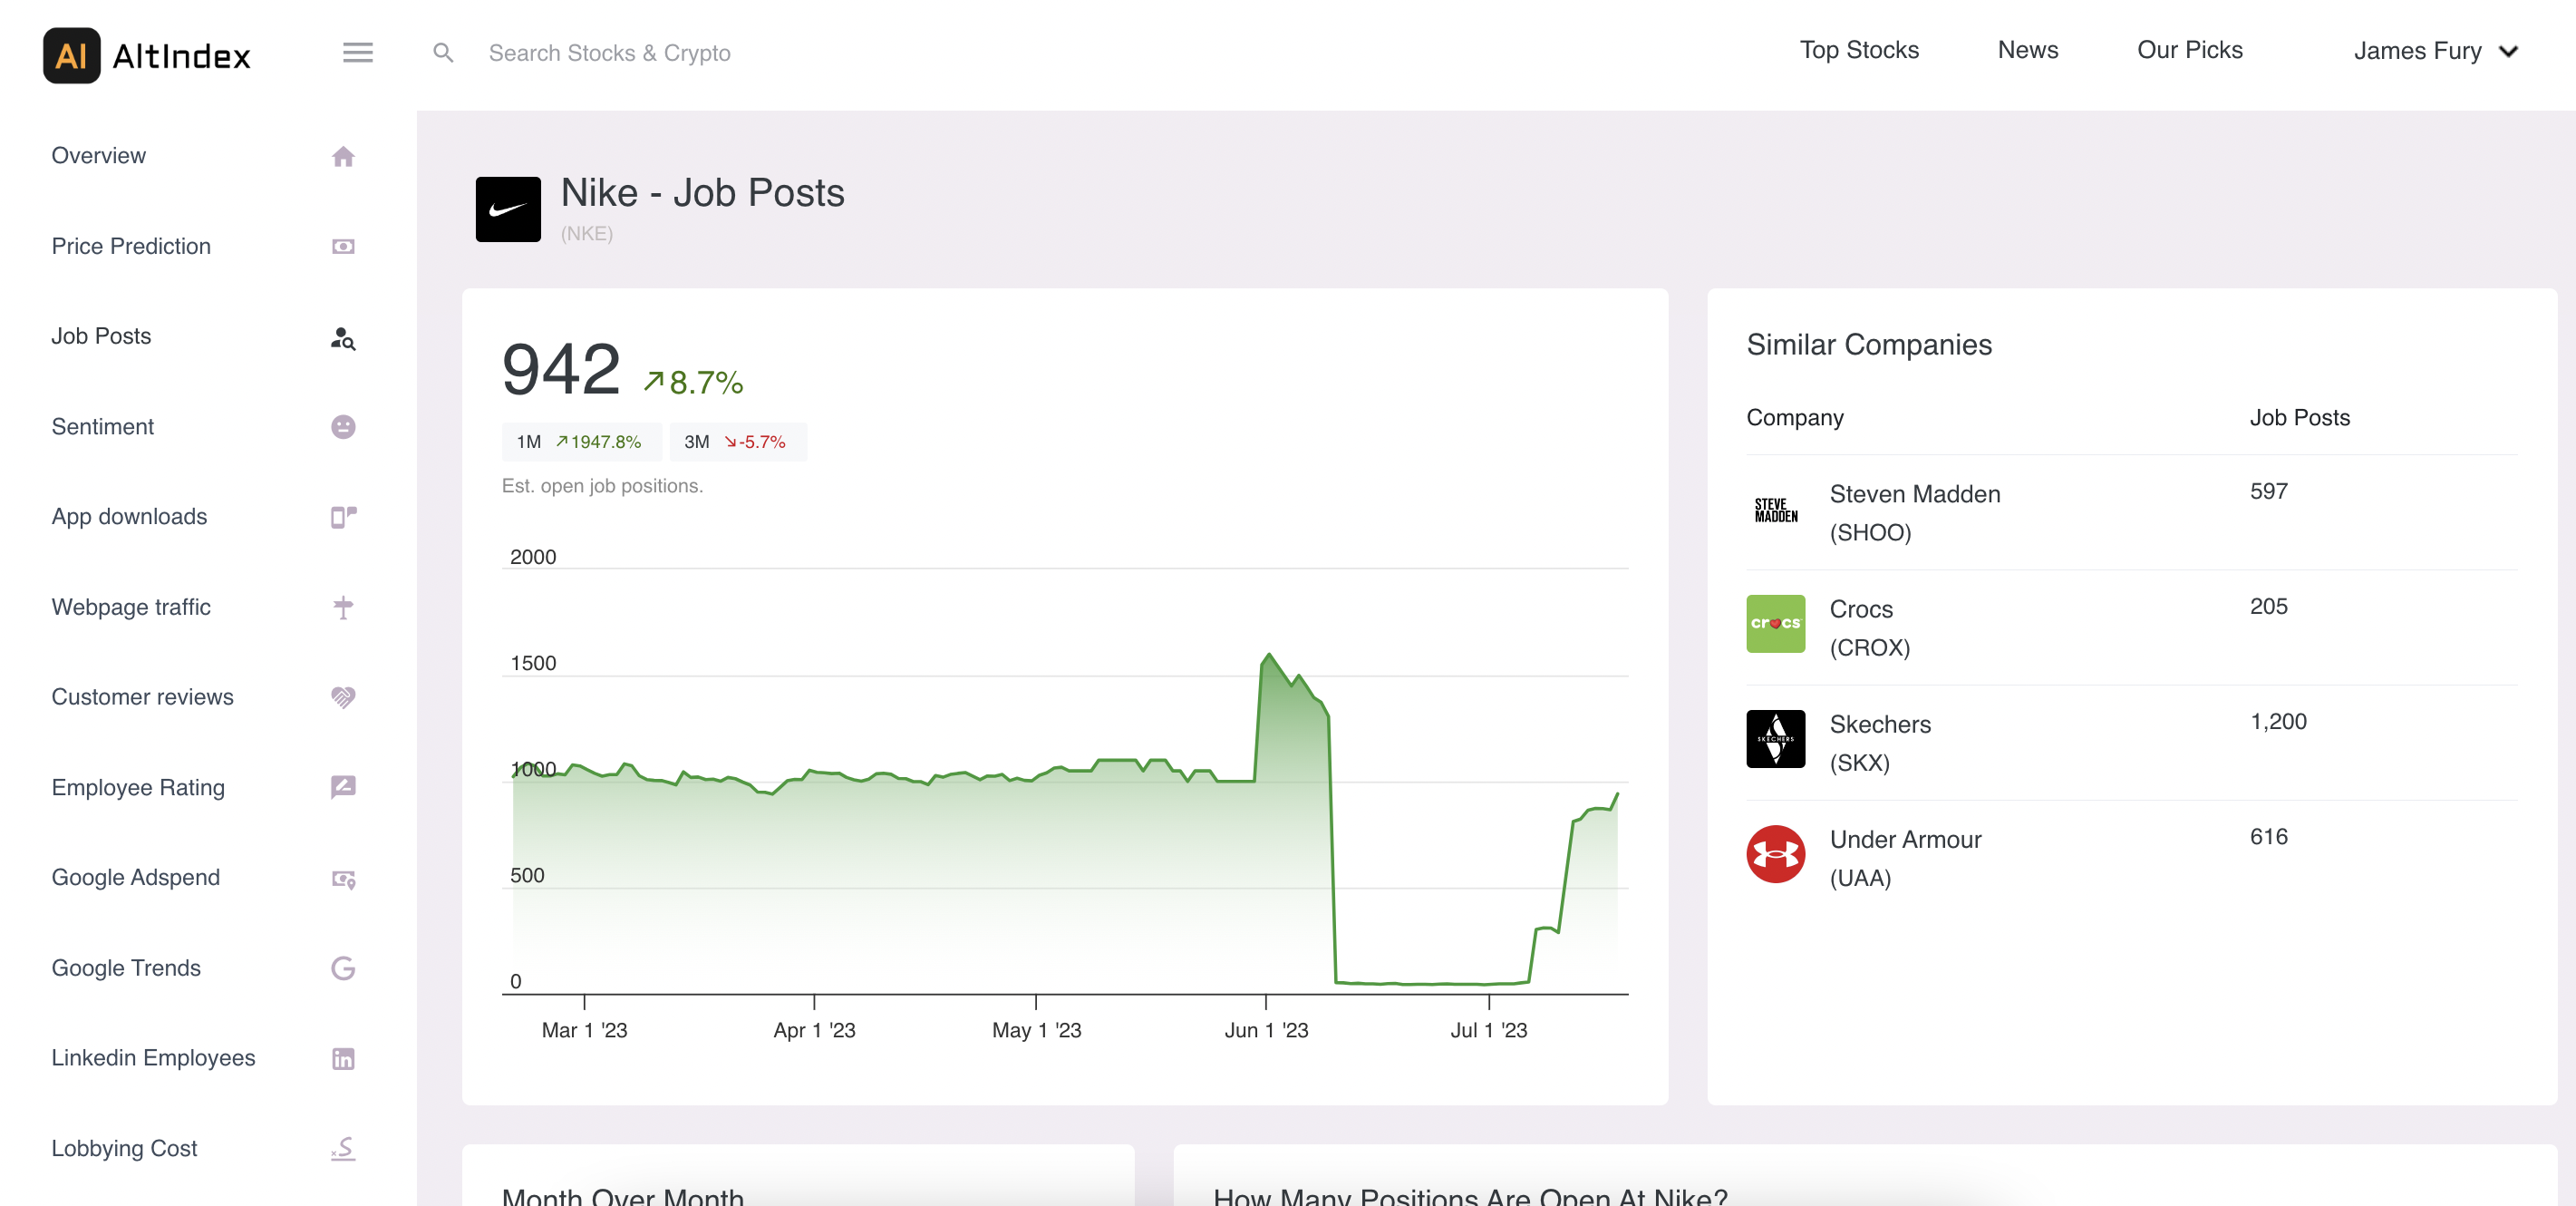Viewport: 2576px width, 1206px height.
Task: Select Sentiment in the sidebar
Action: coord(103,427)
